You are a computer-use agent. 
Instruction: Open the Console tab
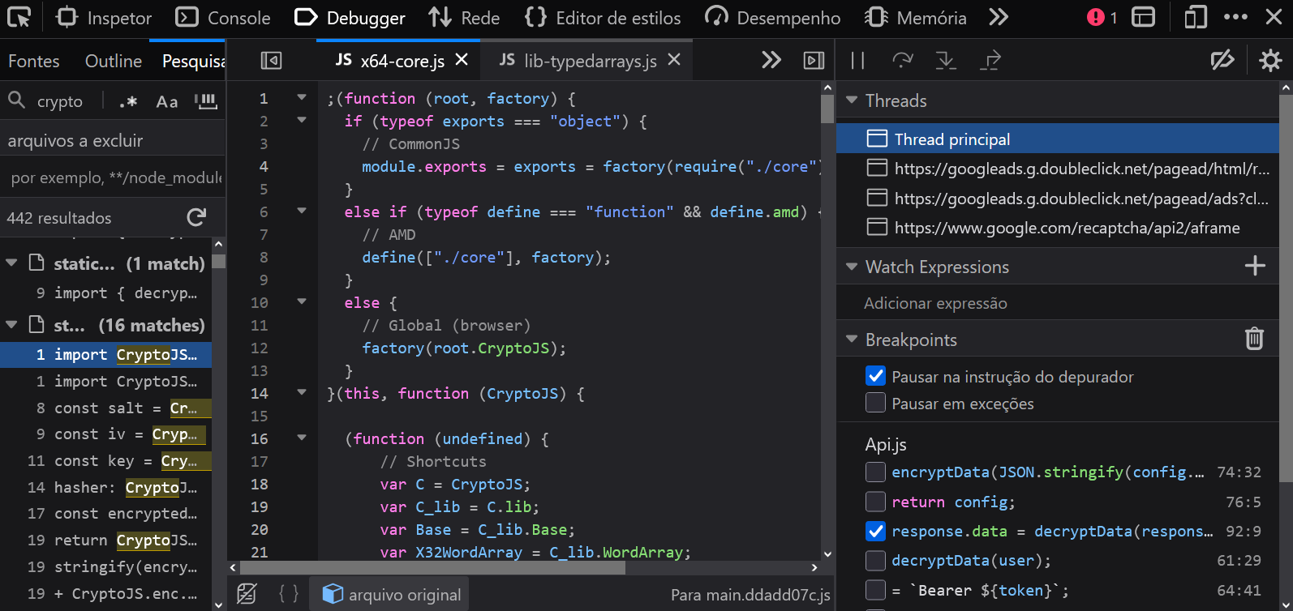coord(223,18)
